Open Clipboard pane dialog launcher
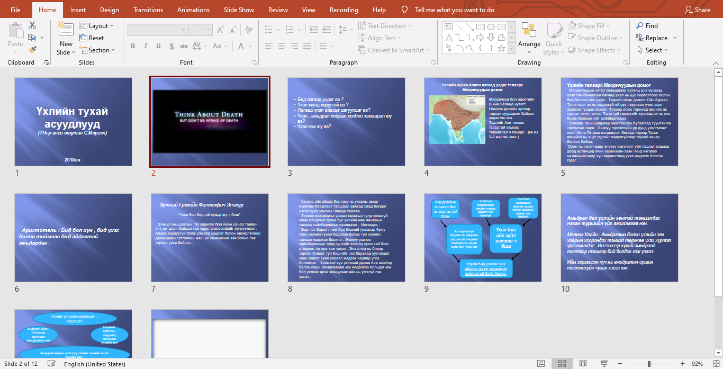The height and width of the screenshot is (369, 723). click(46, 62)
